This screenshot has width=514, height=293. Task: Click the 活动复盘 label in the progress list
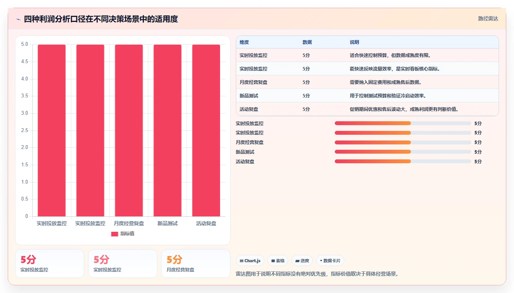tap(245, 162)
